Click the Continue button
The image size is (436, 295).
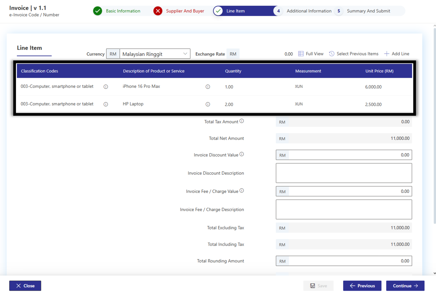pyautogui.click(x=405, y=286)
